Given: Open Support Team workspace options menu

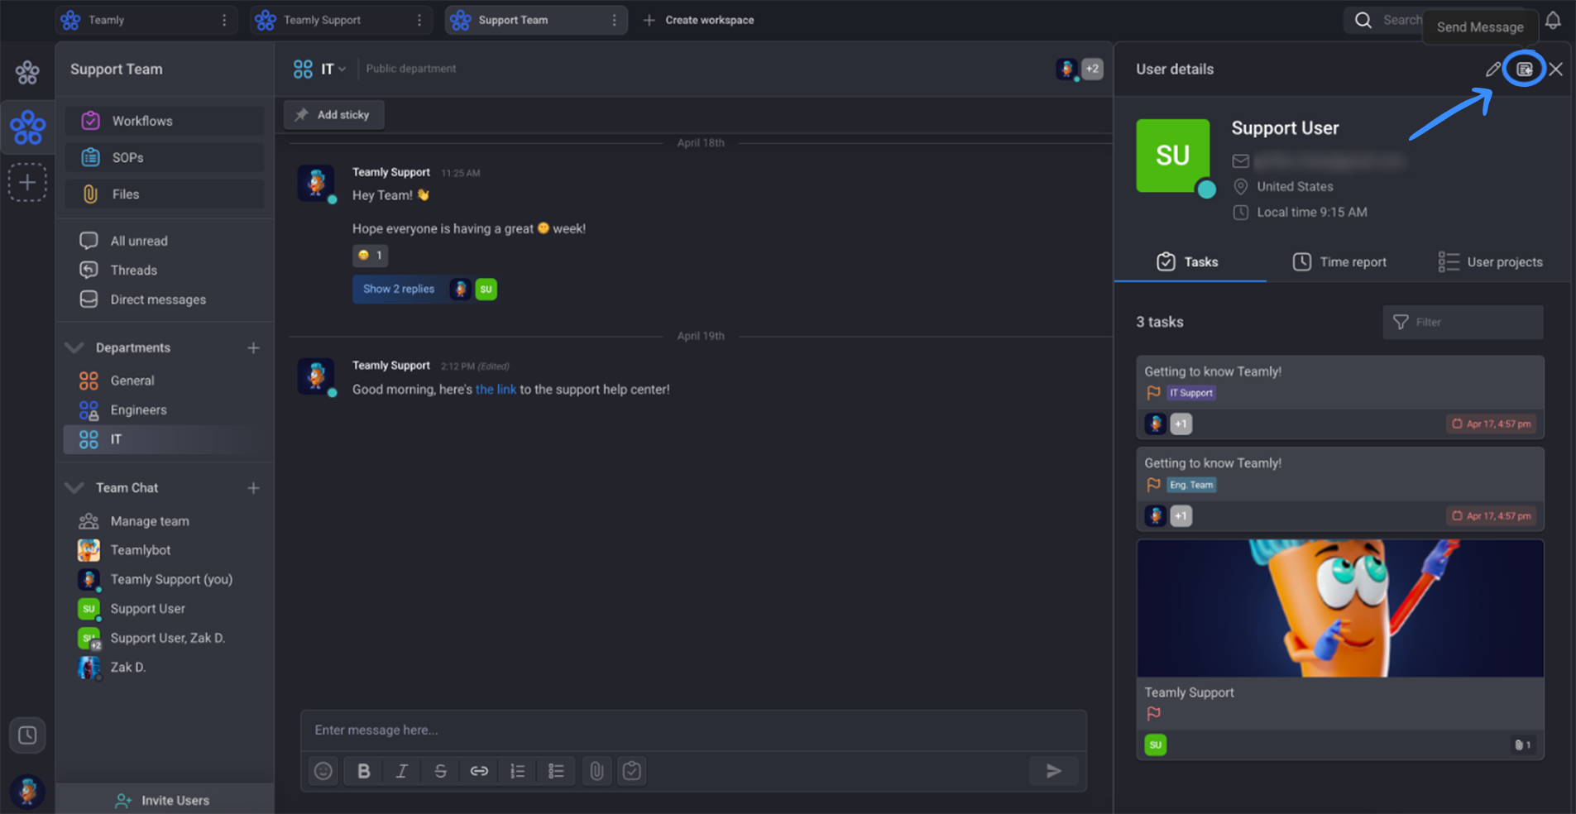Looking at the screenshot, I should pyautogui.click(x=614, y=20).
